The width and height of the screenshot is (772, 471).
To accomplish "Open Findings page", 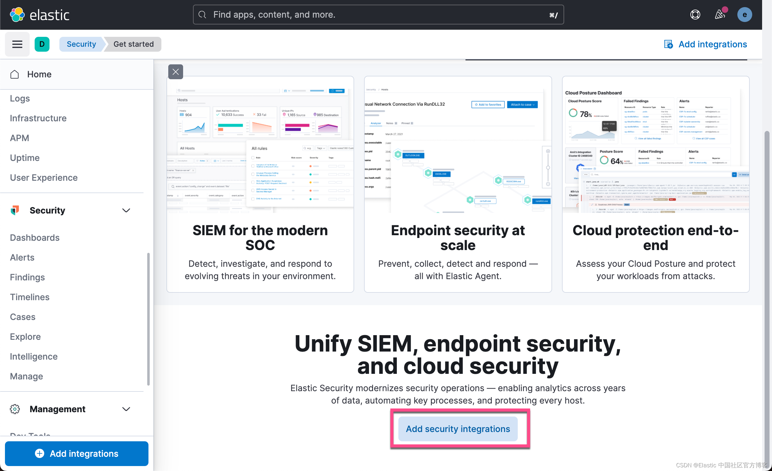I will coord(27,277).
